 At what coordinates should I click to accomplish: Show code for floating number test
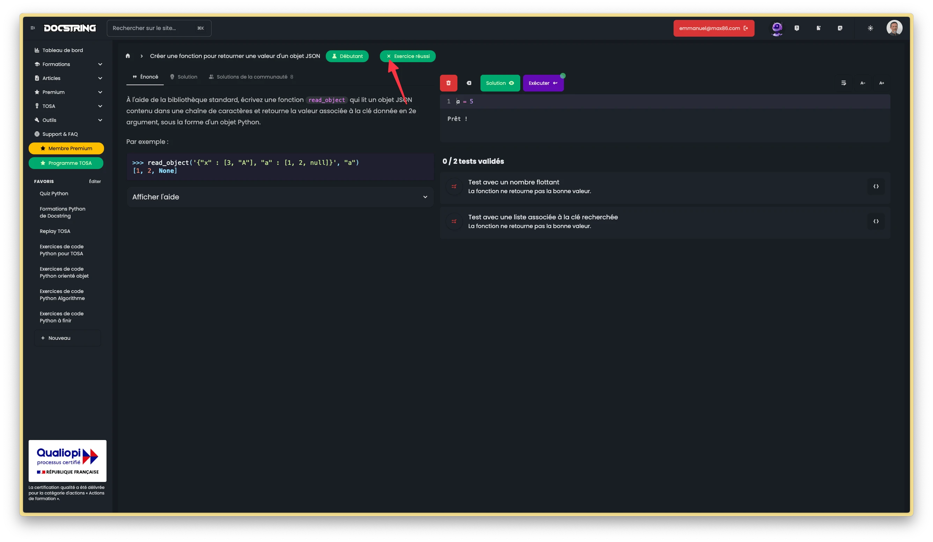[x=876, y=186]
